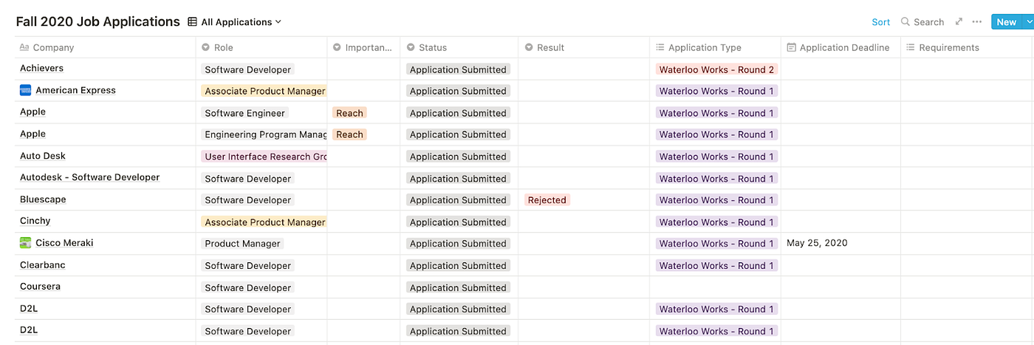
Task: Click the Sort button
Action: [x=880, y=22]
